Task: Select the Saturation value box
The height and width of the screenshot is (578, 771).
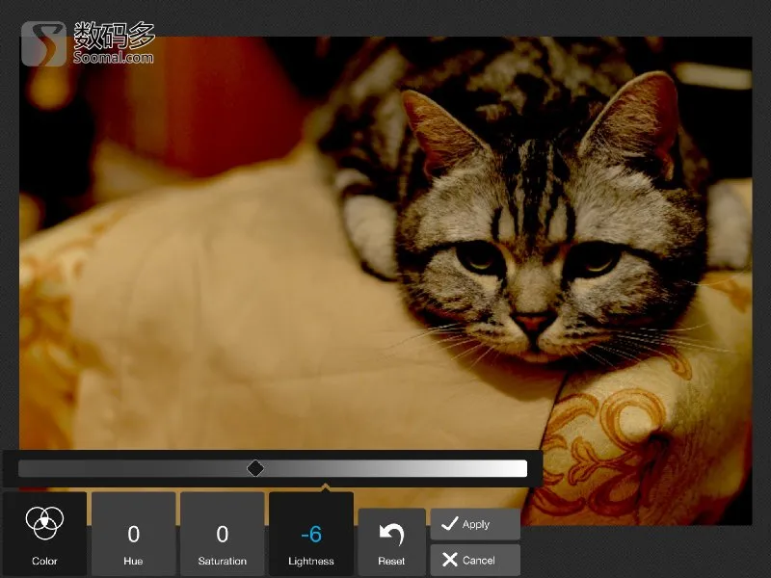Action: pos(223,534)
